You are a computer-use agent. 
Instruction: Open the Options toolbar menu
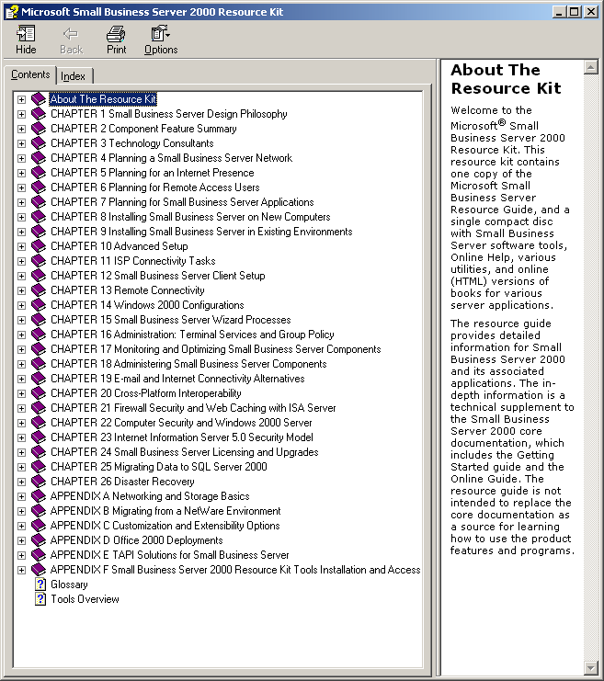click(161, 40)
